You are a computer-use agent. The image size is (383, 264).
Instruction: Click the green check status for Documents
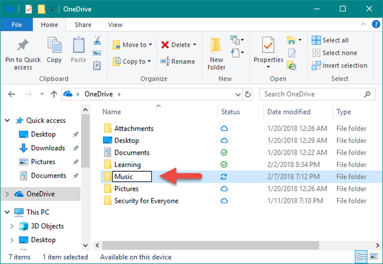[x=224, y=152]
